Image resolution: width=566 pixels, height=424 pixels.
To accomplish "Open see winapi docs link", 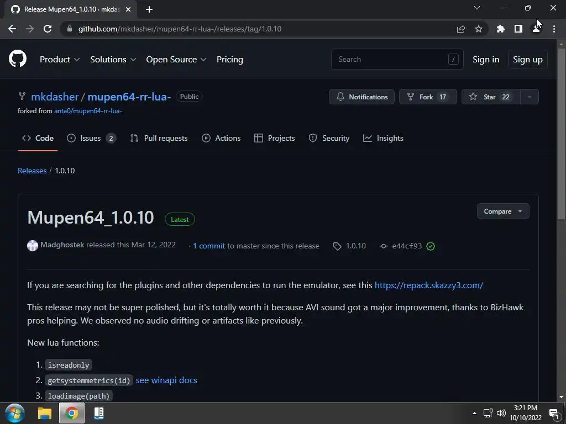I will (166, 380).
